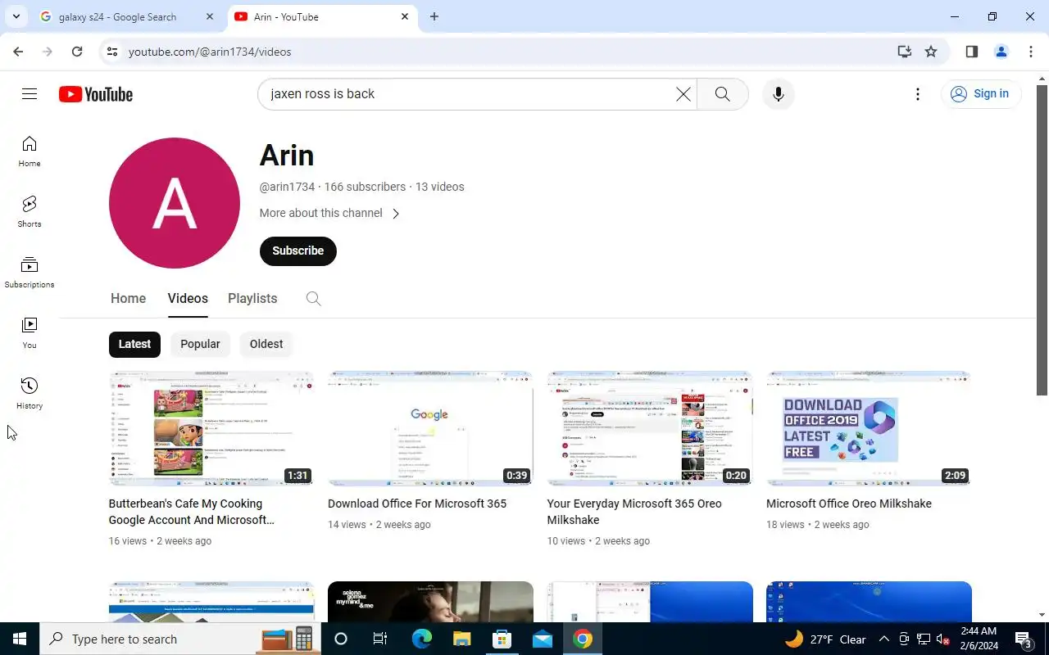Click the magnifier search button

point(722,94)
